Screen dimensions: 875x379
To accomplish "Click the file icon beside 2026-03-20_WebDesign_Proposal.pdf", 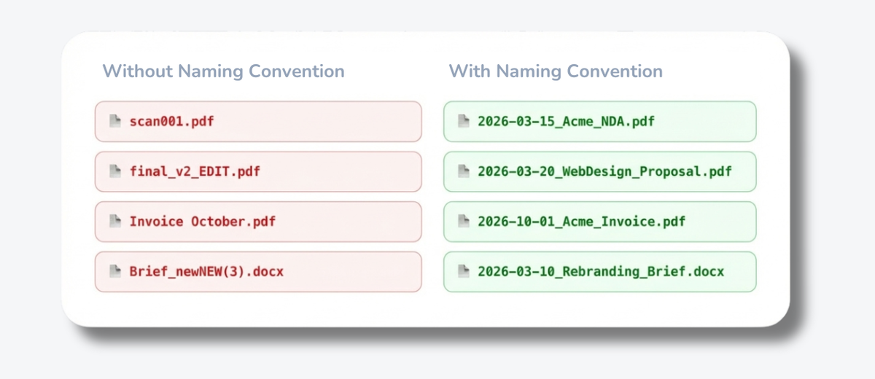I will point(463,171).
